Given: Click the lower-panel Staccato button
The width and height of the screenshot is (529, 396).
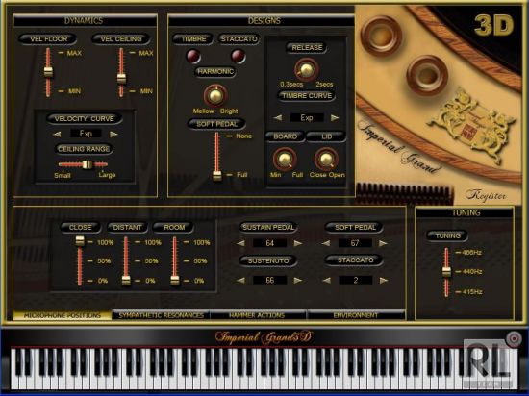Looking at the screenshot, I should point(354,260).
